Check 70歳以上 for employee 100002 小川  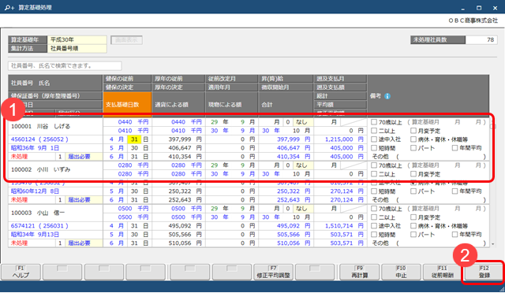(x=374, y=165)
